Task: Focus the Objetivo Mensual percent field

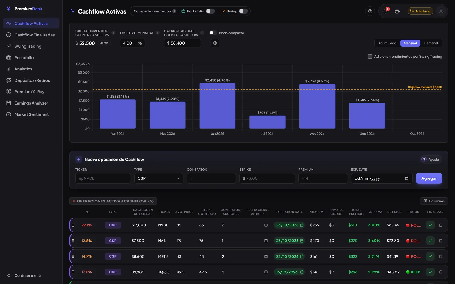Action: click(132, 43)
